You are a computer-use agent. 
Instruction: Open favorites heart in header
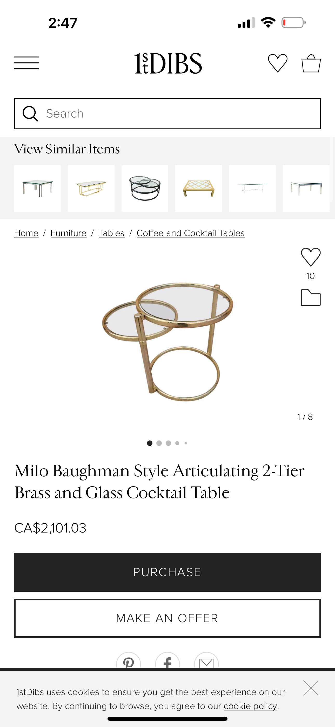(277, 63)
